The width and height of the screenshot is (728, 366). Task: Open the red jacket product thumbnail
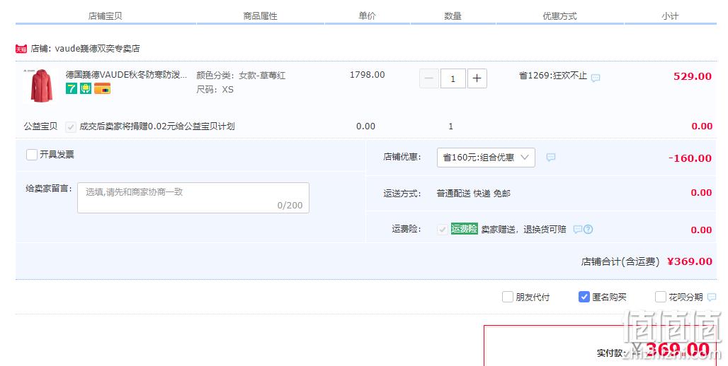click(x=41, y=85)
